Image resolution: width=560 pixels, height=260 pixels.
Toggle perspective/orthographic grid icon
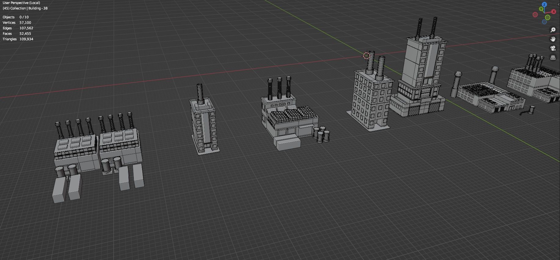coord(553,57)
